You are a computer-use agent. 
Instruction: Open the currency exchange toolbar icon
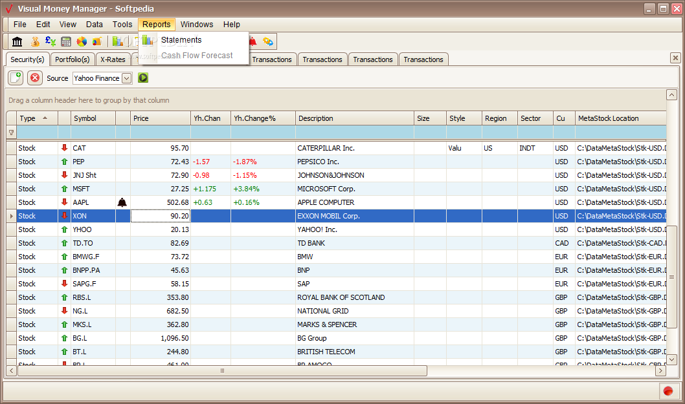51,41
